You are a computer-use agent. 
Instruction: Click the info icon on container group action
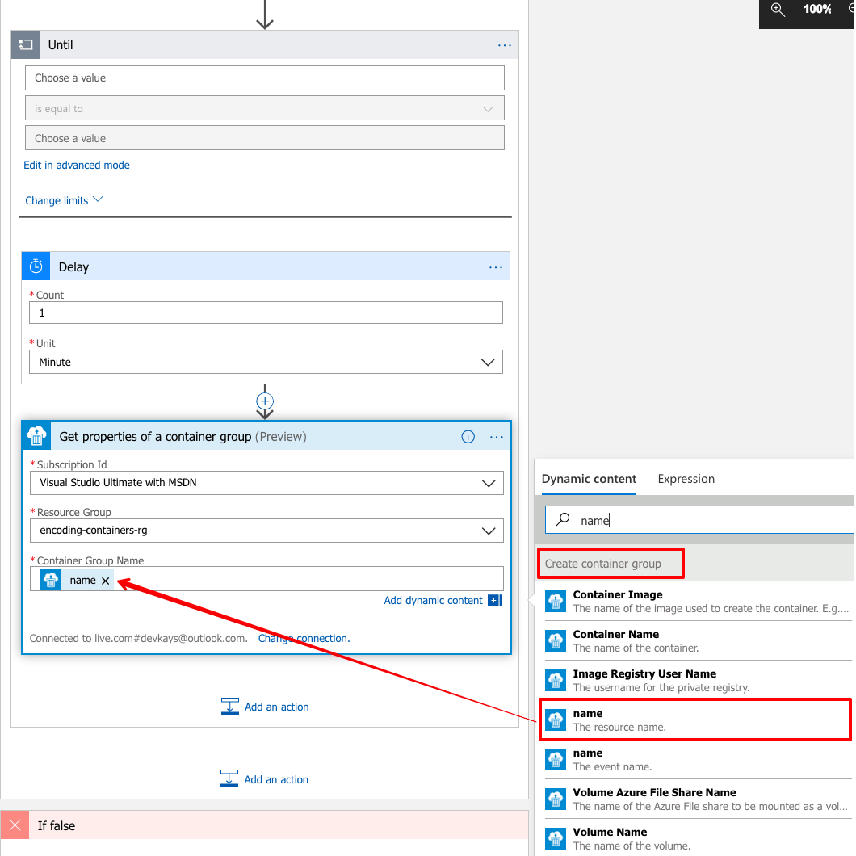tap(468, 437)
